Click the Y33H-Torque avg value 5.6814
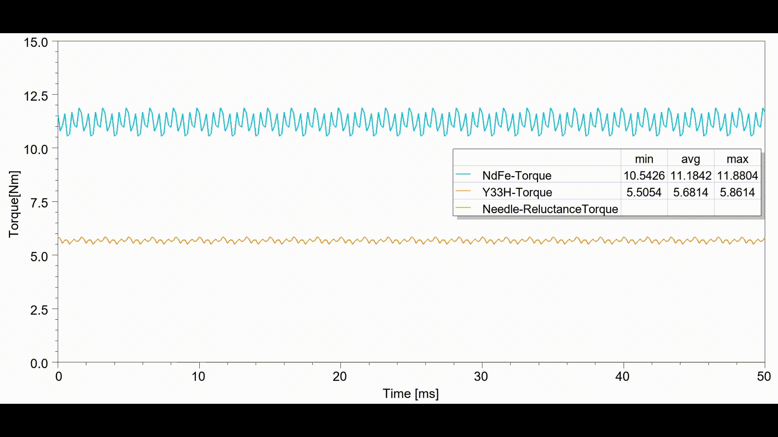This screenshot has height=437, width=778. 690,192
